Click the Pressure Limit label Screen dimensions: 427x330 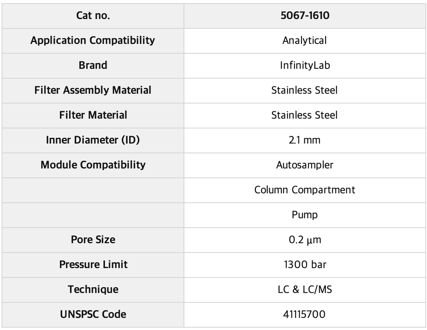coord(93,265)
